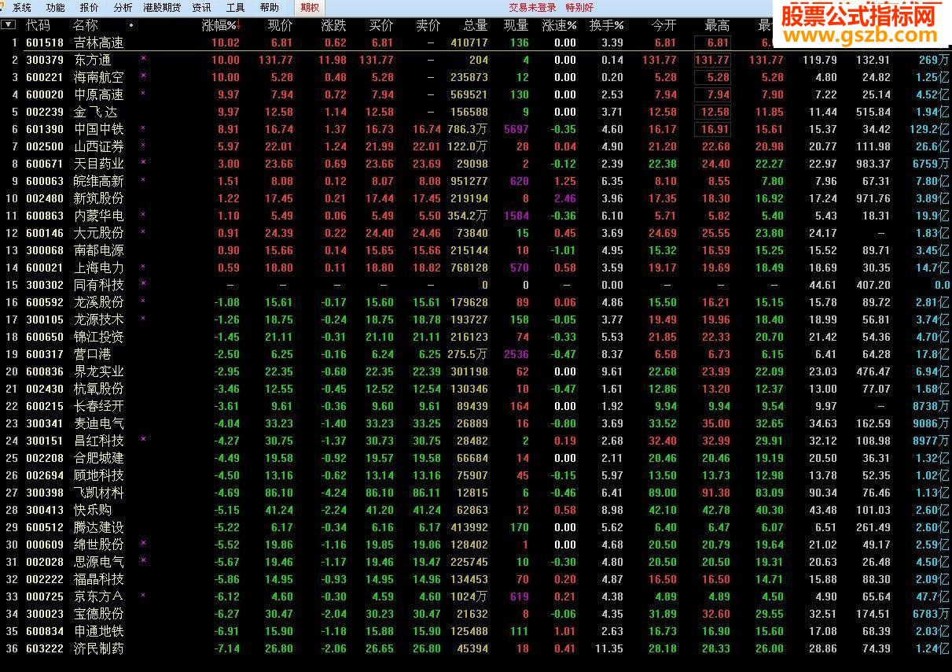The image size is (952, 672).
Task: Click the purple × marker on 绵世股份 row
Action: coord(143,543)
